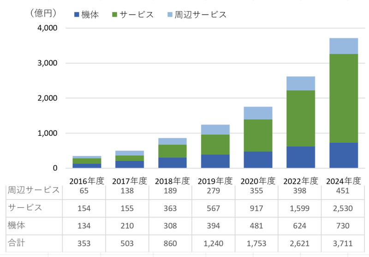
Task: Select the cell with value 2,530
Action: point(344,208)
